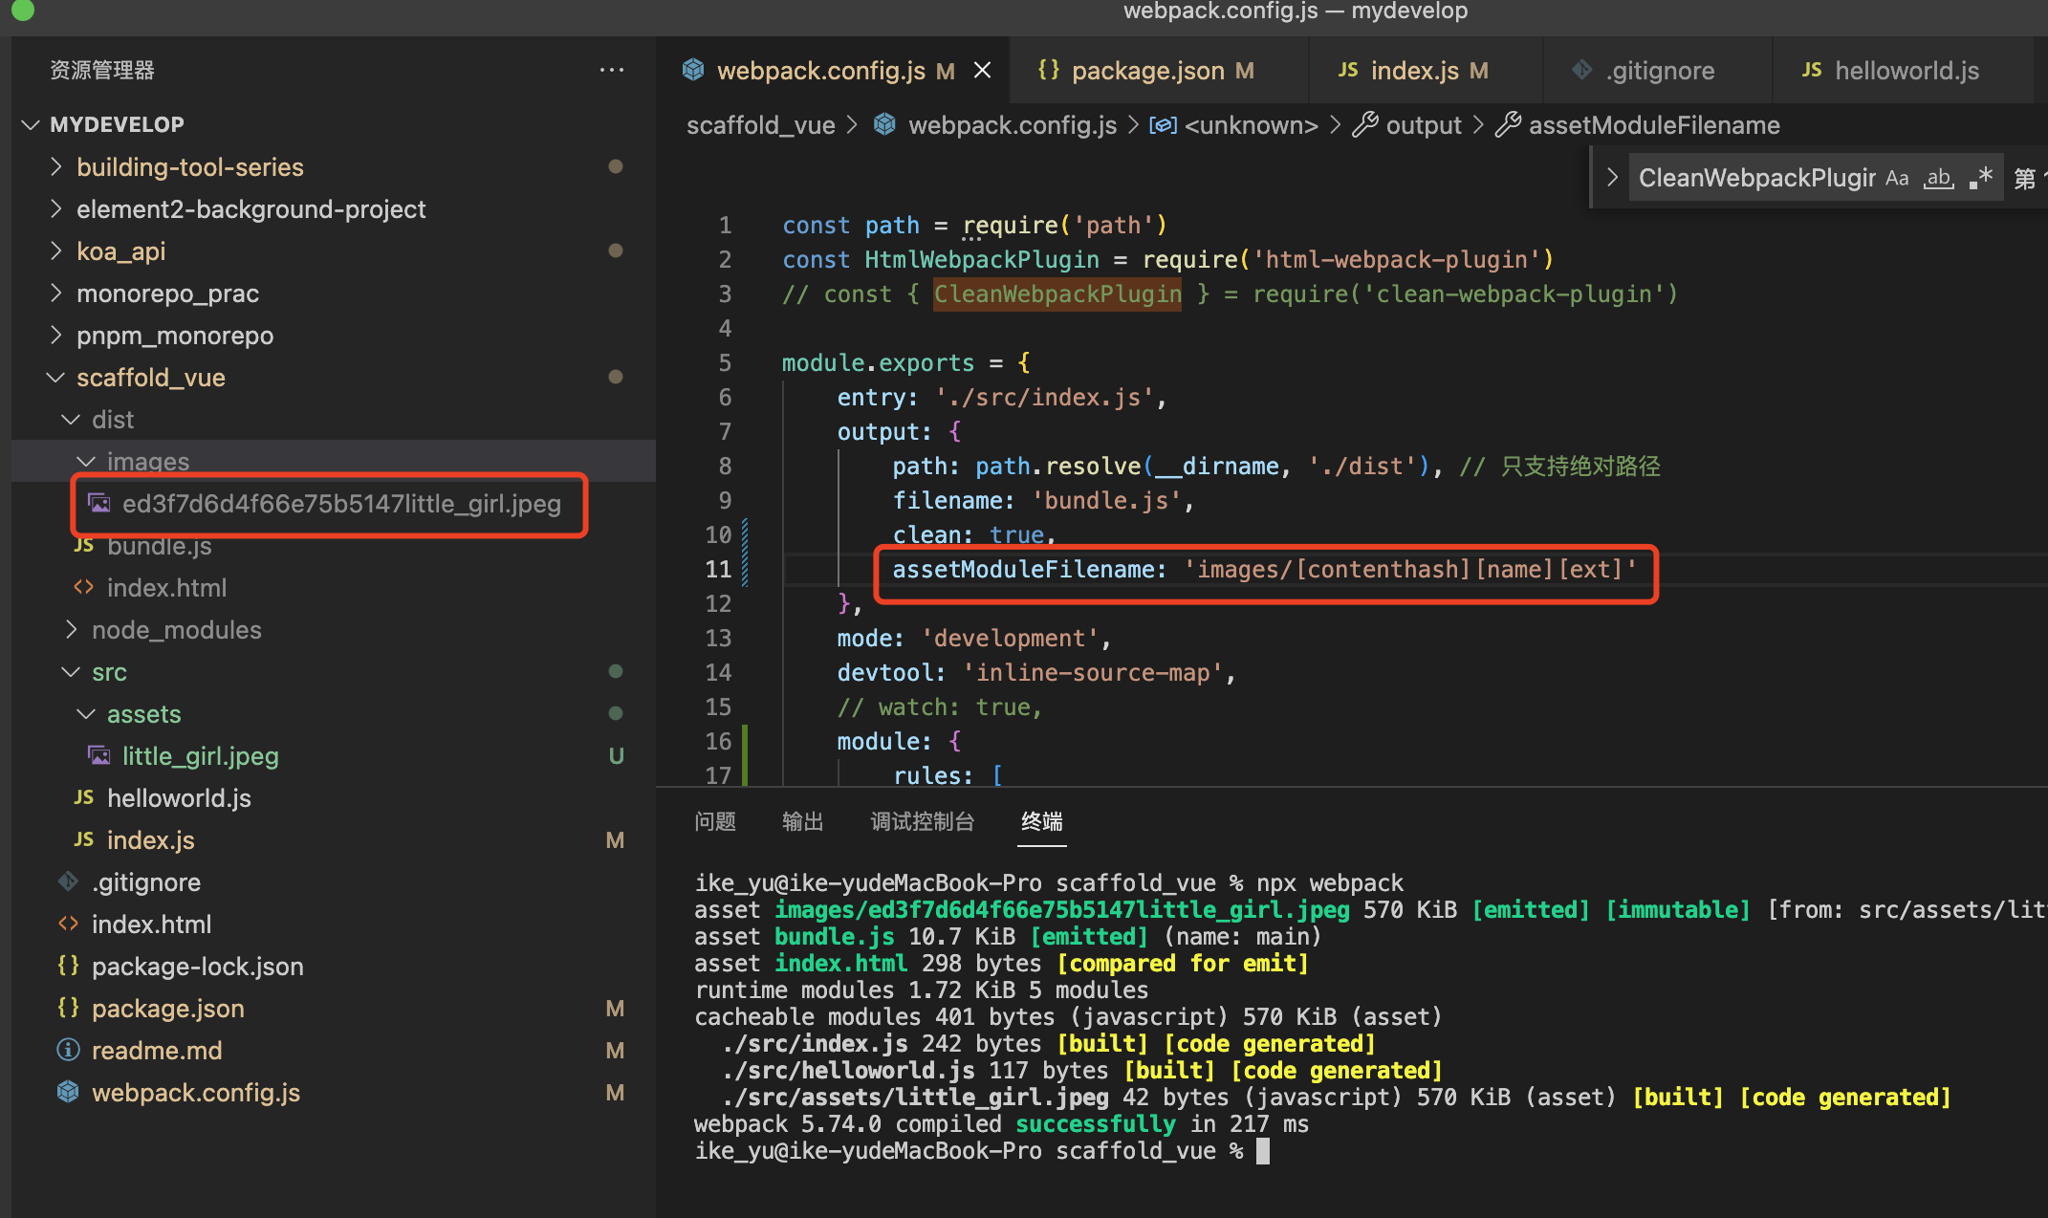Click line number 11 in the gutter
The image size is (2048, 1218).
[717, 569]
